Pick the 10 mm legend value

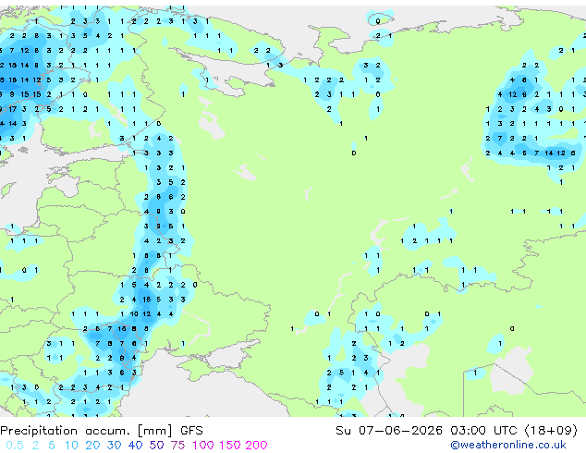pyautogui.click(x=71, y=446)
